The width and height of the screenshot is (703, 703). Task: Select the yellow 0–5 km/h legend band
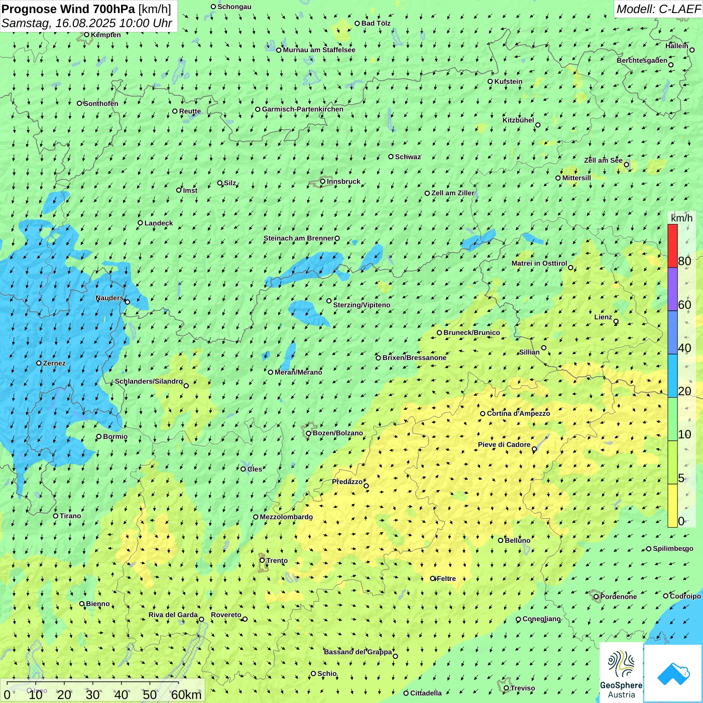pos(672,506)
